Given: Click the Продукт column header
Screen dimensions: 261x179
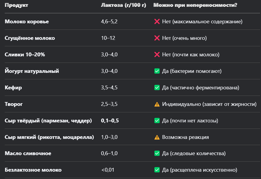Looking at the screenshot, I should tap(17, 5).
